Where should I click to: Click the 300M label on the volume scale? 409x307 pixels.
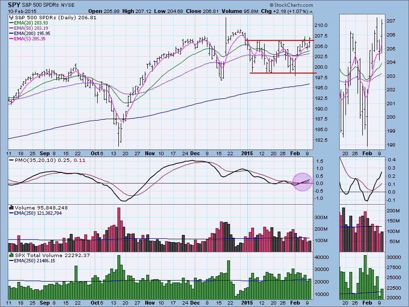click(321, 218)
